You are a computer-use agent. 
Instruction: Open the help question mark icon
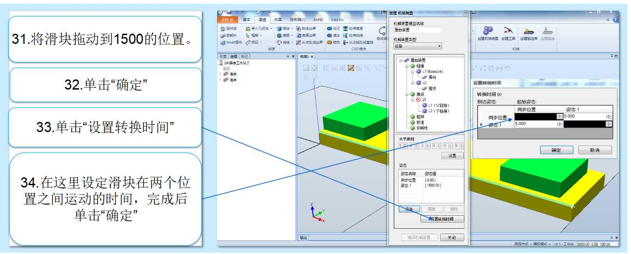(615, 20)
